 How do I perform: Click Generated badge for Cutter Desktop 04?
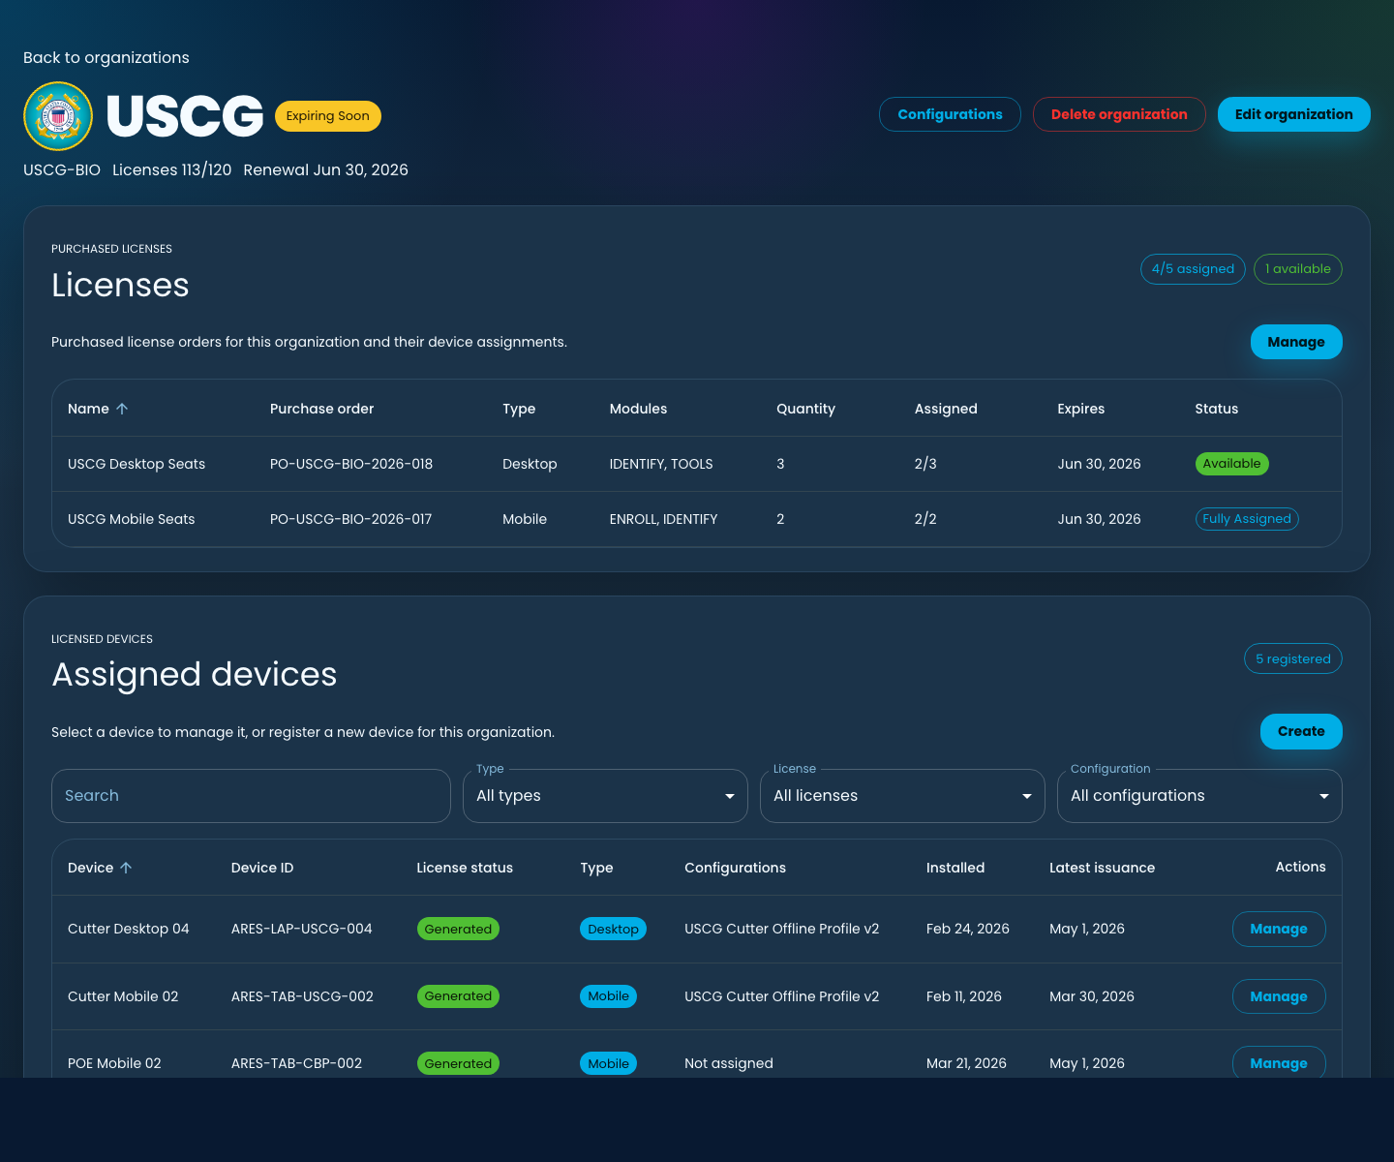pyautogui.click(x=458, y=929)
